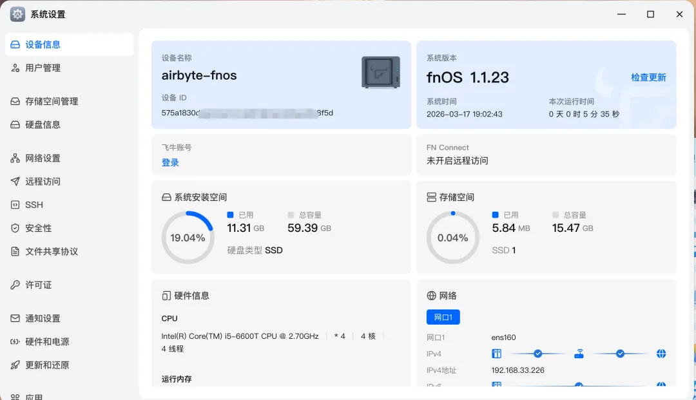Click the IPv4 NAS device icon

click(496, 354)
